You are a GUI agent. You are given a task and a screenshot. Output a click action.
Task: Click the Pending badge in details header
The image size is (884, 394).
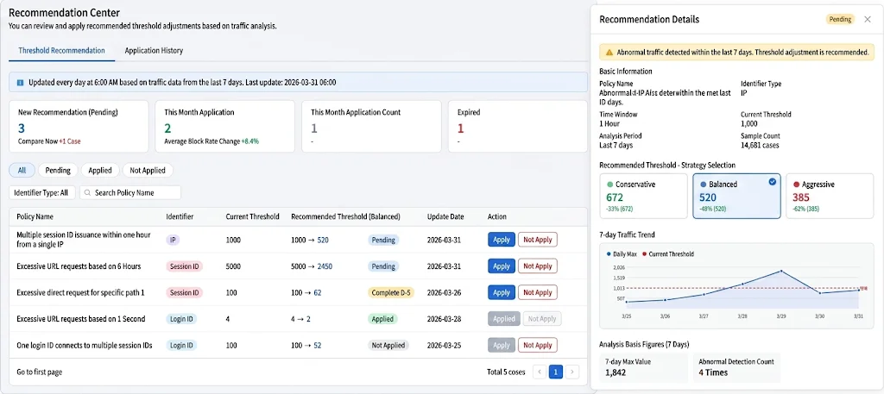(840, 19)
